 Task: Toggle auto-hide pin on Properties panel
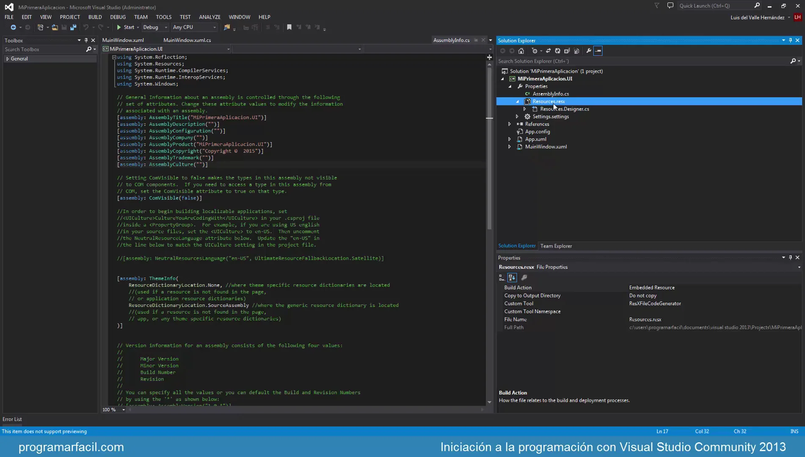(790, 257)
